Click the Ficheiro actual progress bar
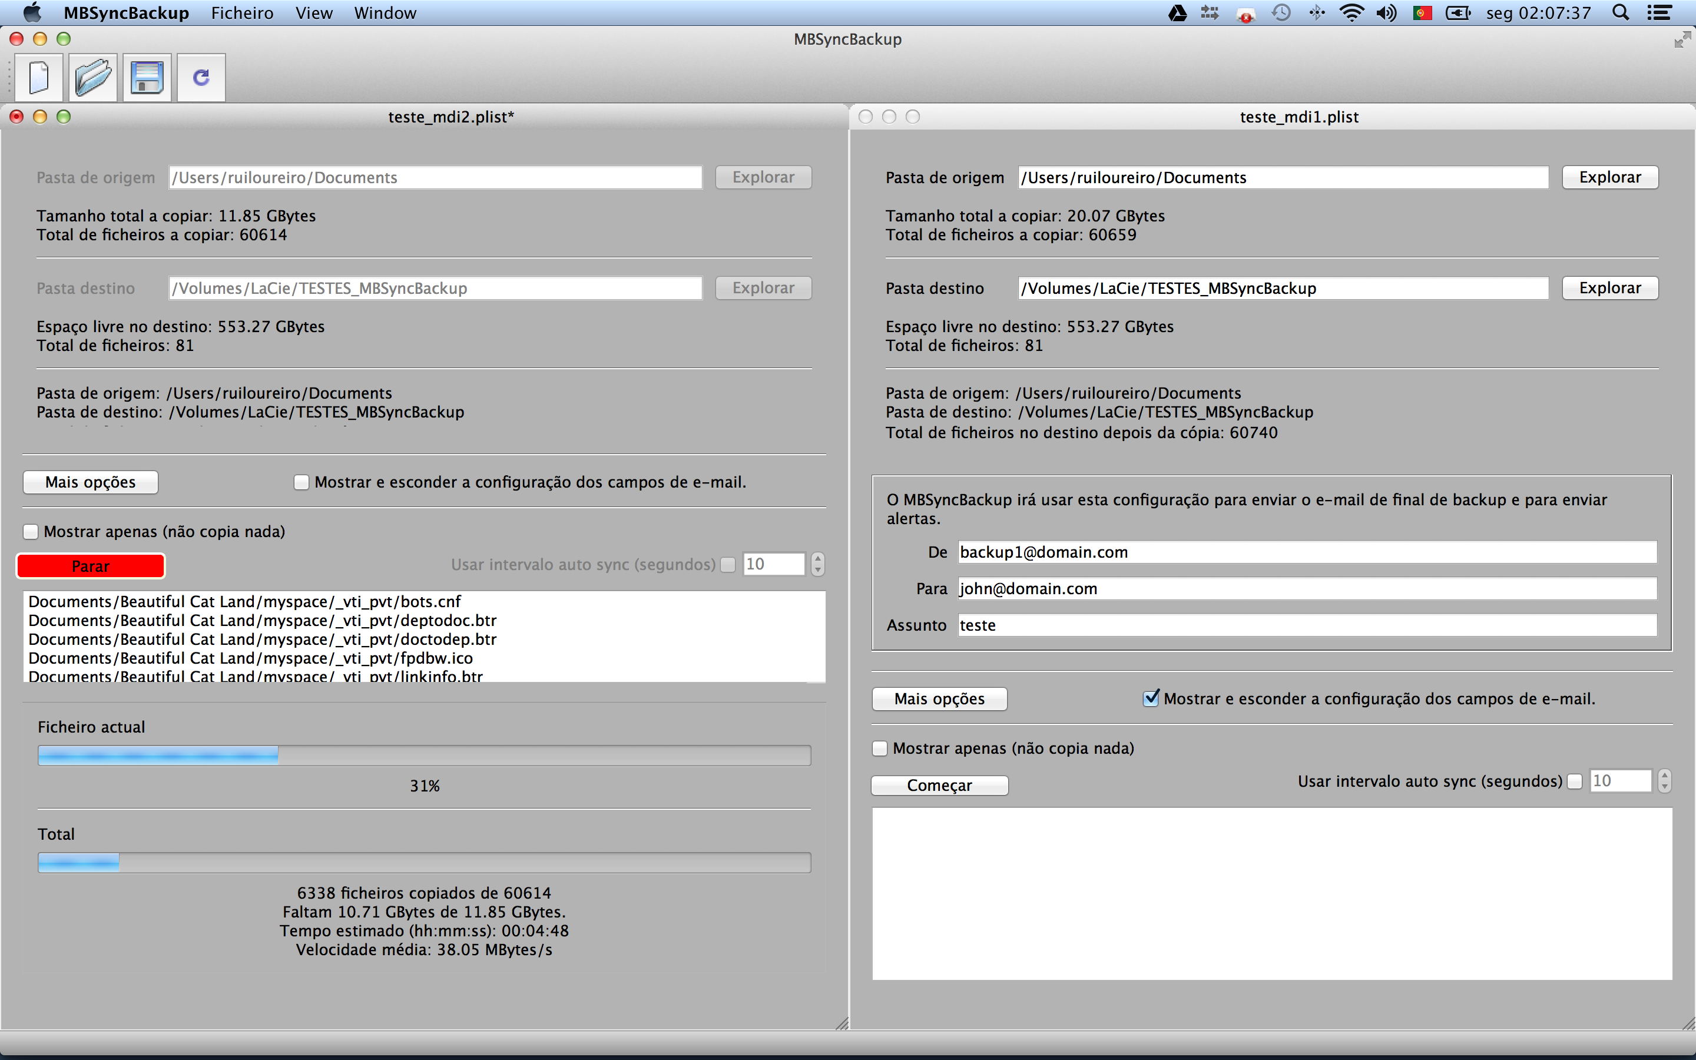The height and width of the screenshot is (1060, 1696). point(424,756)
